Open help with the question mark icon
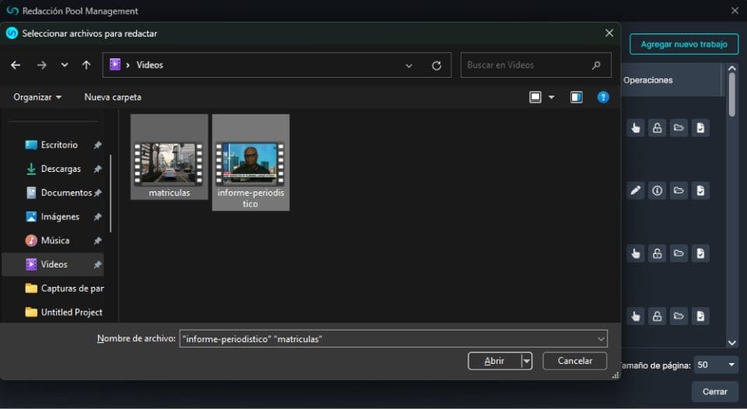This screenshot has height=409, width=747. (x=603, y=97)
